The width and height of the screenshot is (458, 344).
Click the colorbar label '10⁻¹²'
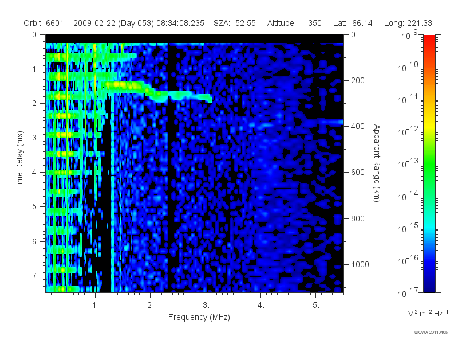tap(408, 131)
